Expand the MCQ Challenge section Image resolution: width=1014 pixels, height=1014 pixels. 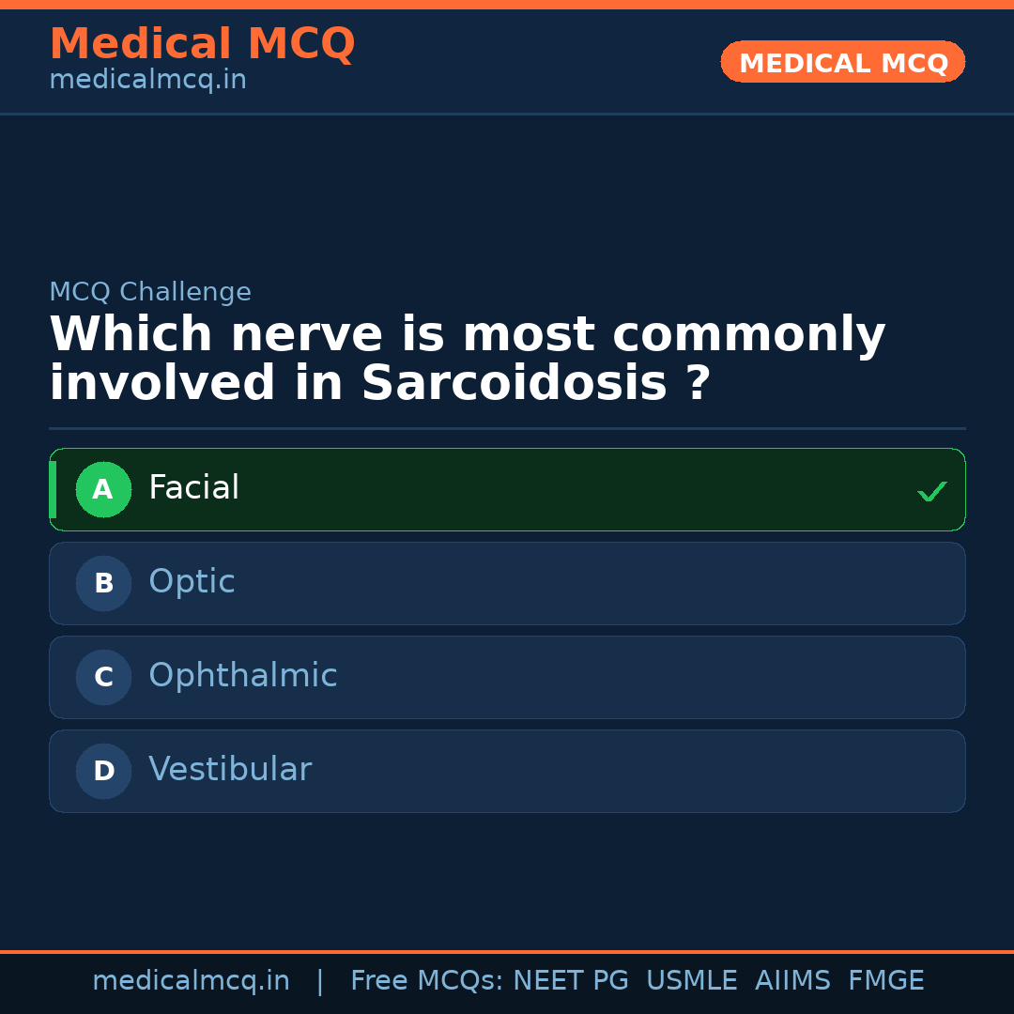[150, 292]
